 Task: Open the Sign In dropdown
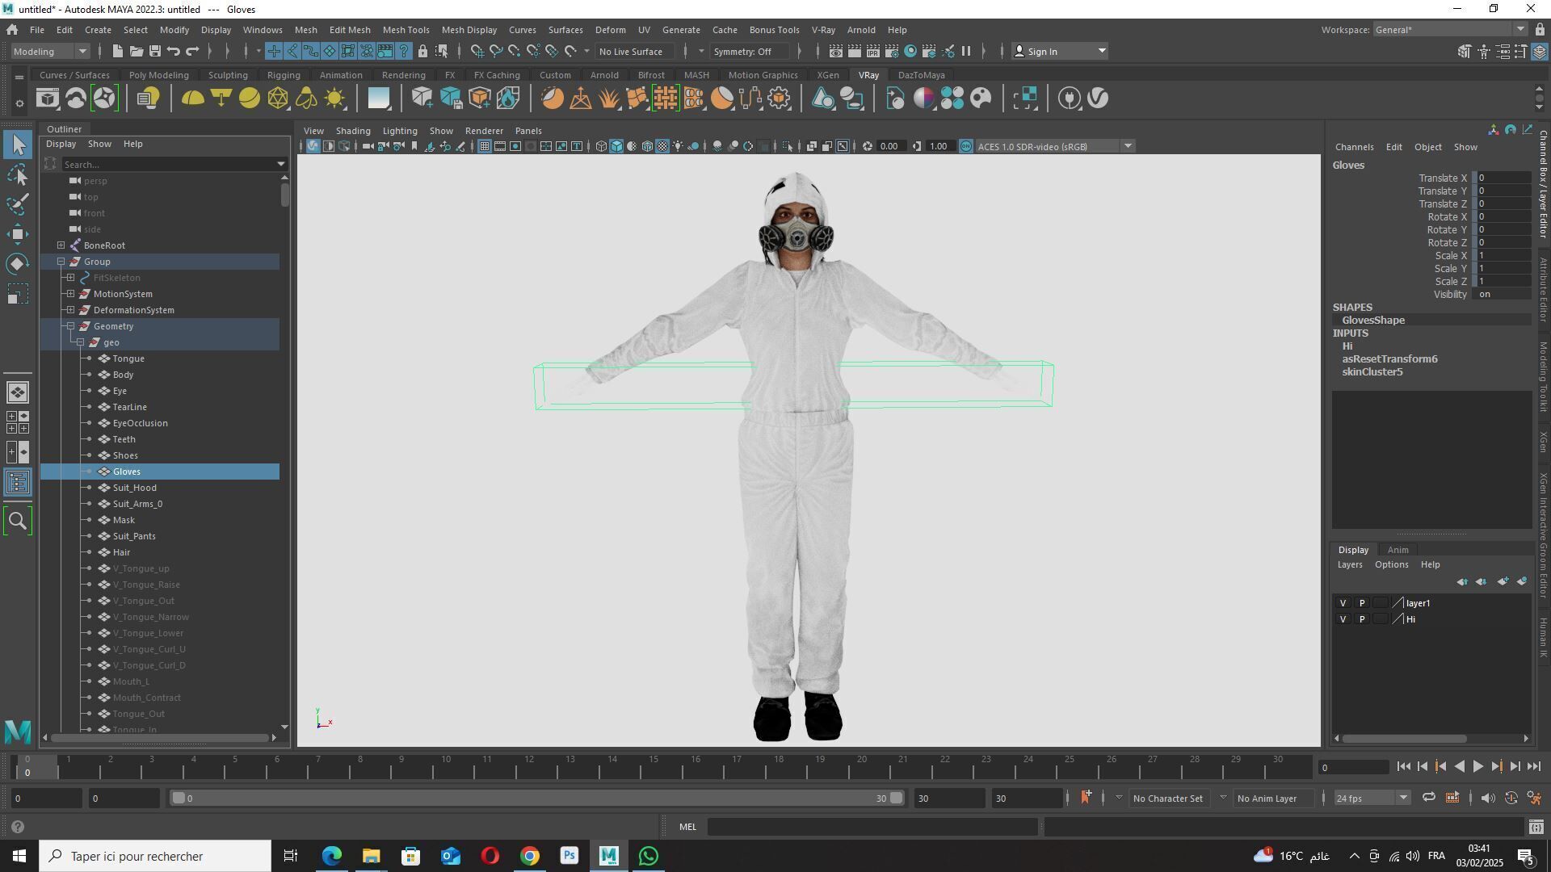click(1060, 51)
